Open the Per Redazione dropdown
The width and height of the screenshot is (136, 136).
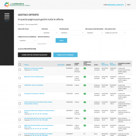(71, 33)
